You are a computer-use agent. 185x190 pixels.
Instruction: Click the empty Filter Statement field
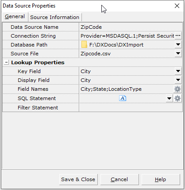click(131, 108)
